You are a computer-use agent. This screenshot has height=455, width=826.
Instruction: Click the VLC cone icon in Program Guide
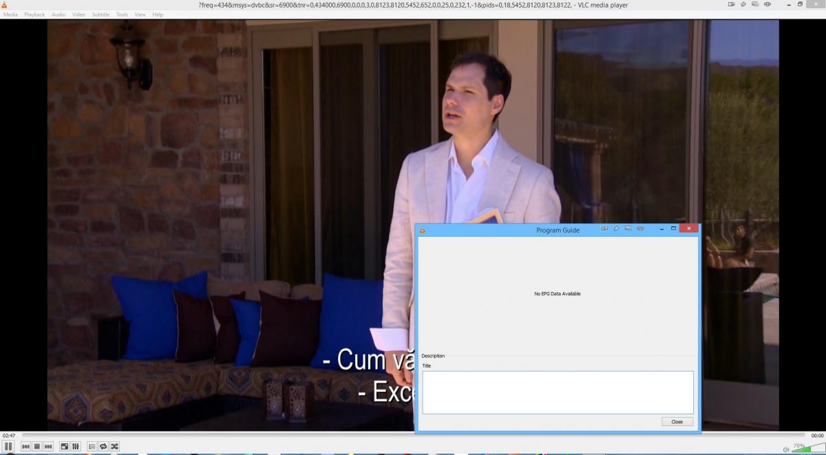423,230
